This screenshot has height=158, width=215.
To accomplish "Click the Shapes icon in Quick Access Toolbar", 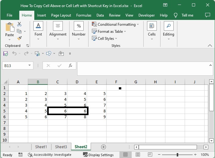I will 48,54.
